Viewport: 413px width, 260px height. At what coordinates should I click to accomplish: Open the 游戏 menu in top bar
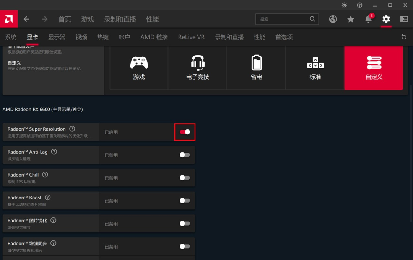[88, 19]
